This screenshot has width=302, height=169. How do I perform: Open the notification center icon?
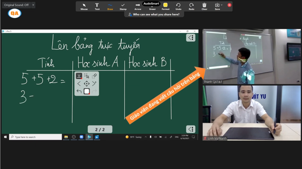(193, 137)
